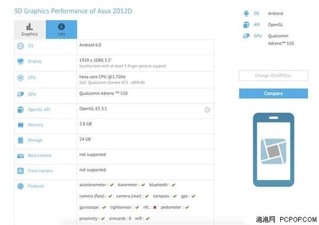Click the GPU row icon in table

(20, 94)
